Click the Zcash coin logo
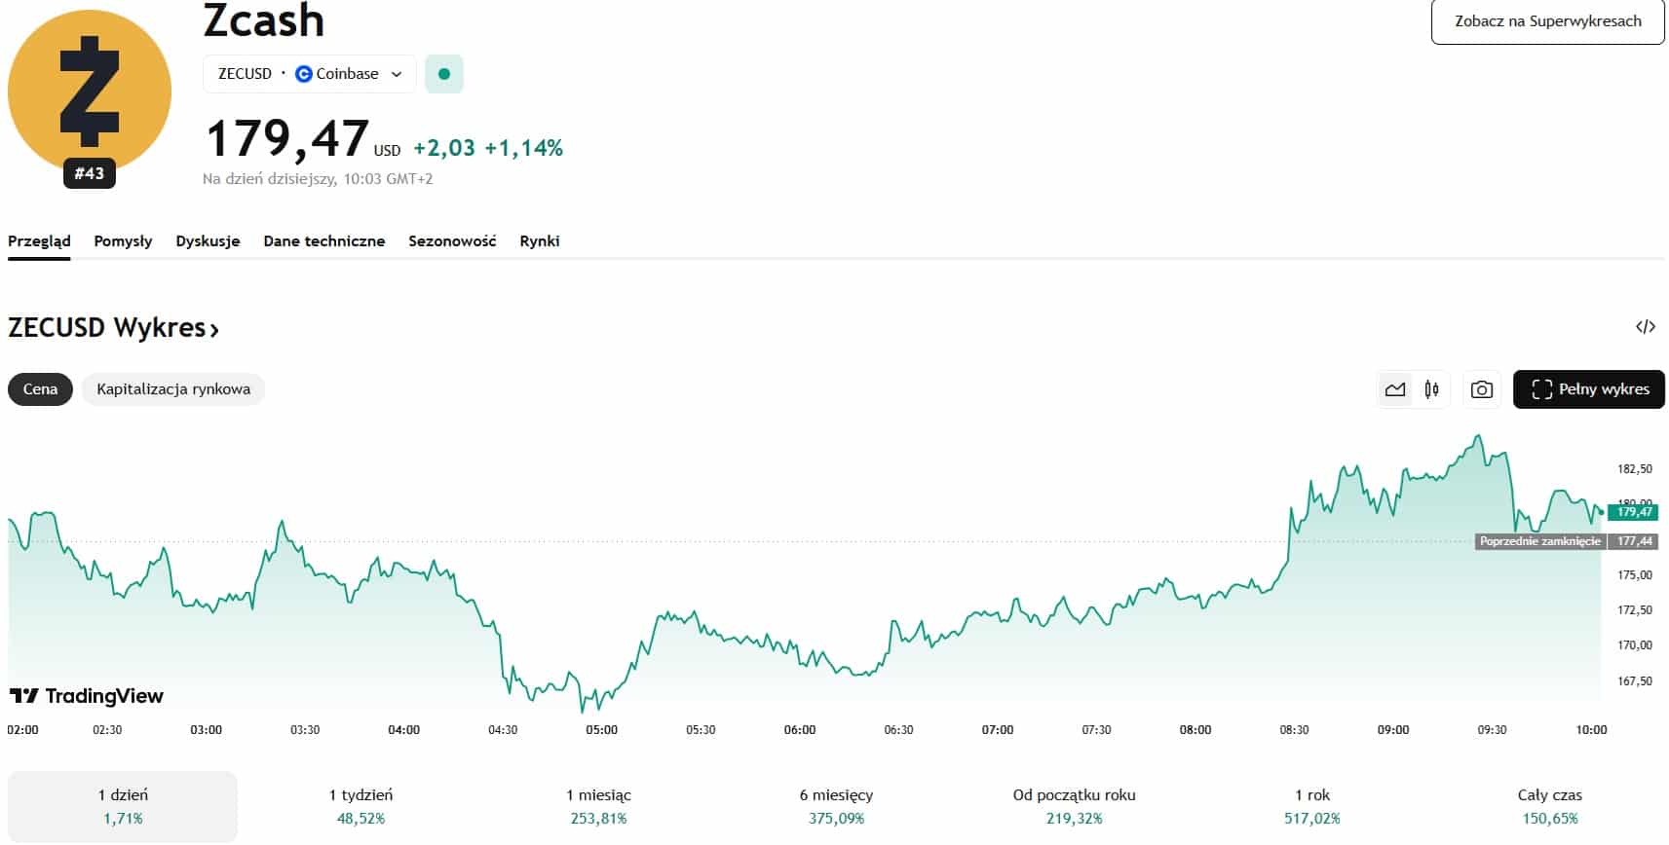 pyautogui.click(x=90, y=91)
